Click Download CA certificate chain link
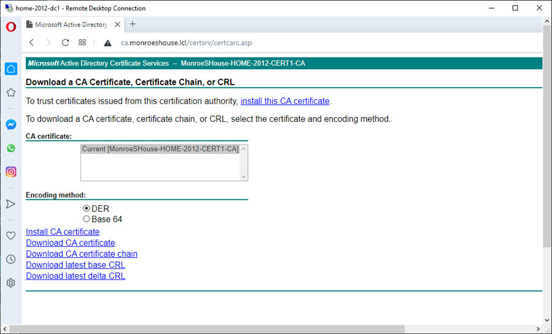 pos(82,254)
